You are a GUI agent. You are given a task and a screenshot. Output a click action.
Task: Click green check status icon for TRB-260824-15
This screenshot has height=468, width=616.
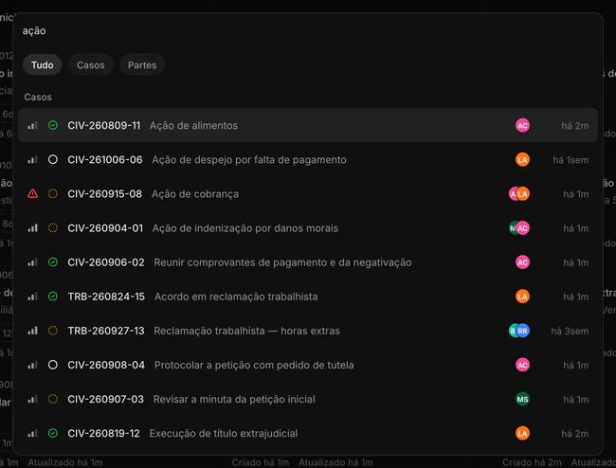tap(53, 296)
